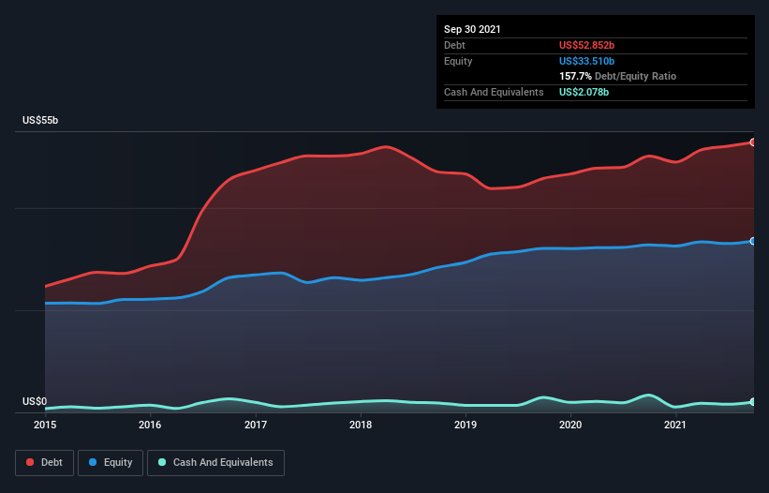Image resolution: width=769 pixels, height=493 pixels.
Task: Click the US$33.510b equity value
Action: (586, 61)
